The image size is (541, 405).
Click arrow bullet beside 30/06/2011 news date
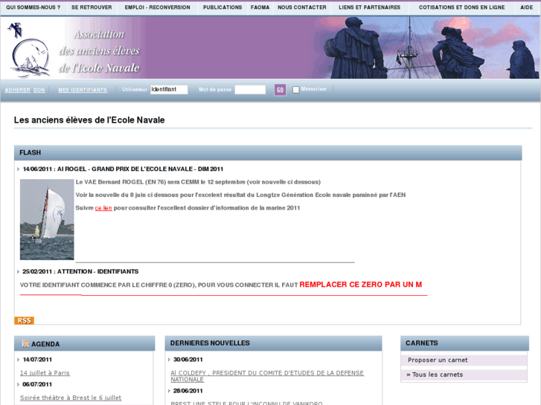(x=169, y=360)
